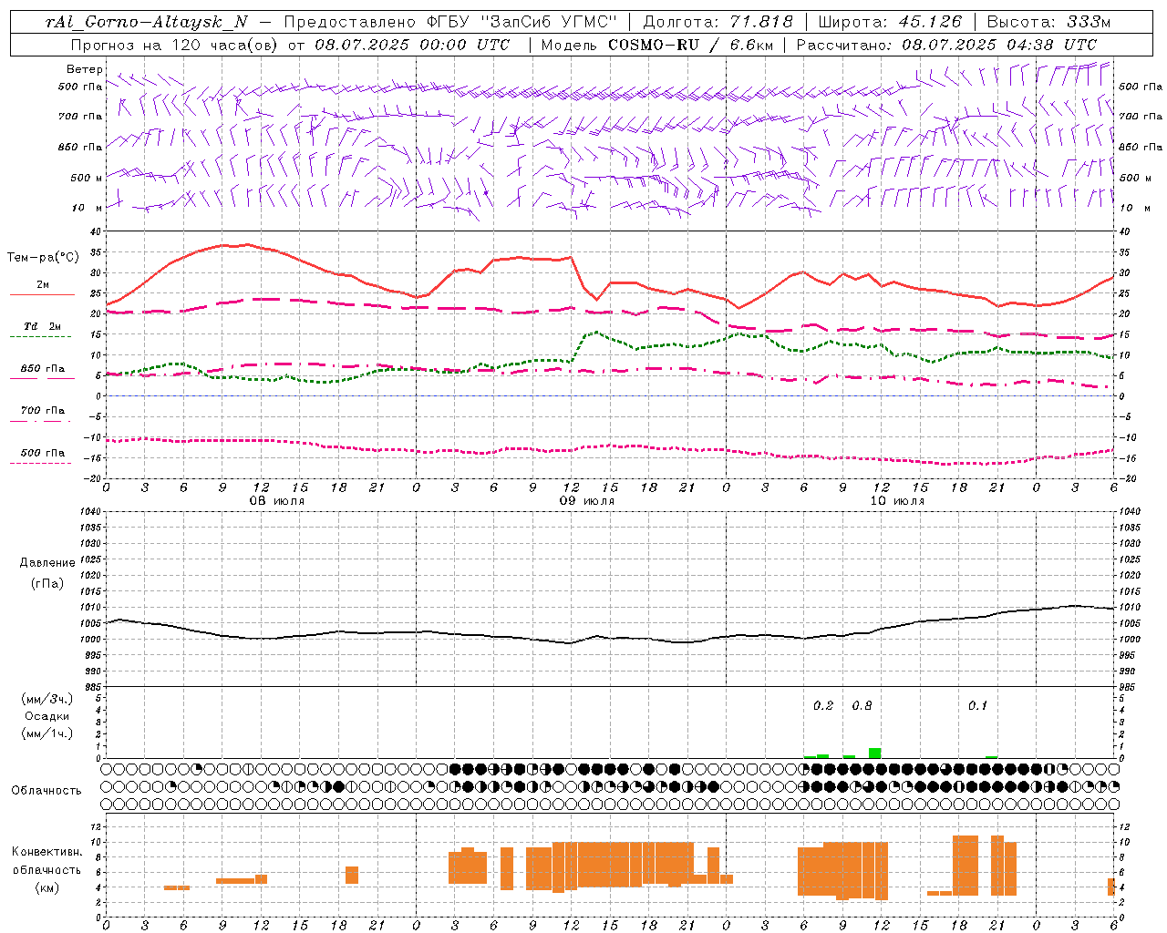Click the station title rAl_Gorno-Altaysk_N
Image resolution: width=1167 pixels, height=933 pixels.
(x=146, y=22)
